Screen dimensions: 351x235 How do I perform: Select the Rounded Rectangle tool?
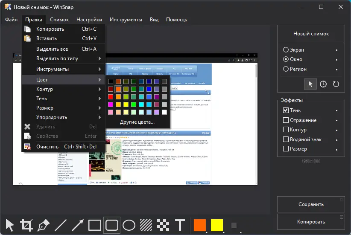(112, 225)
